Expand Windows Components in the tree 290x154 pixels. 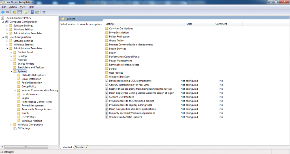click(11, 125)
